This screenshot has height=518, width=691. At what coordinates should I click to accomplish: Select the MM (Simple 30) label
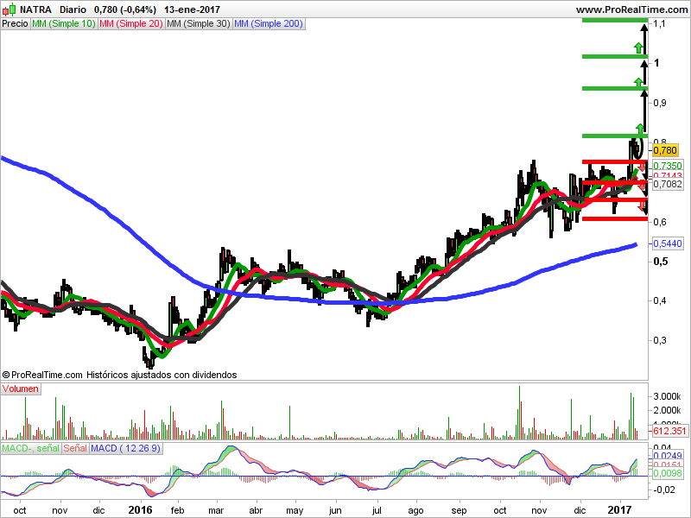pyautogui.click(x=199, y=24)
